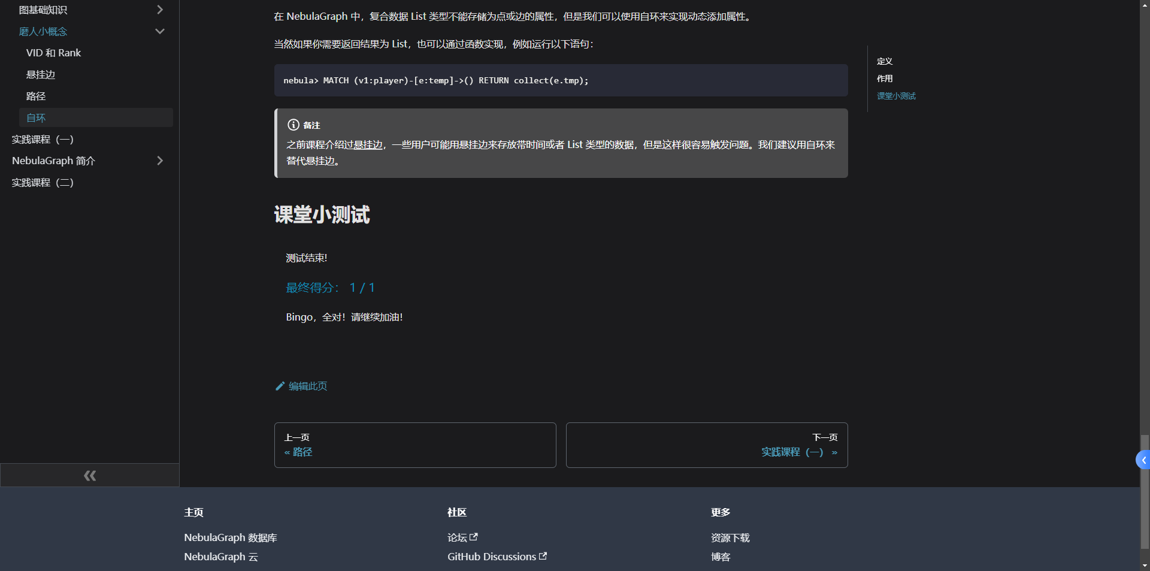Click the 社区 footer heading
Screen dimensions: 1150x571
pyautogui.click(x=457, y=512)
